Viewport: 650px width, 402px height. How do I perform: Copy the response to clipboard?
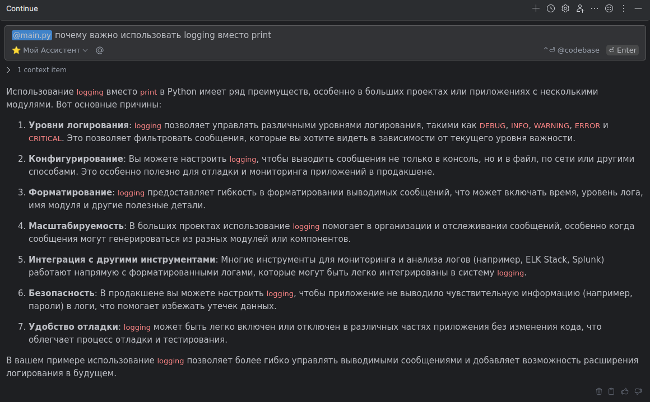611,391
